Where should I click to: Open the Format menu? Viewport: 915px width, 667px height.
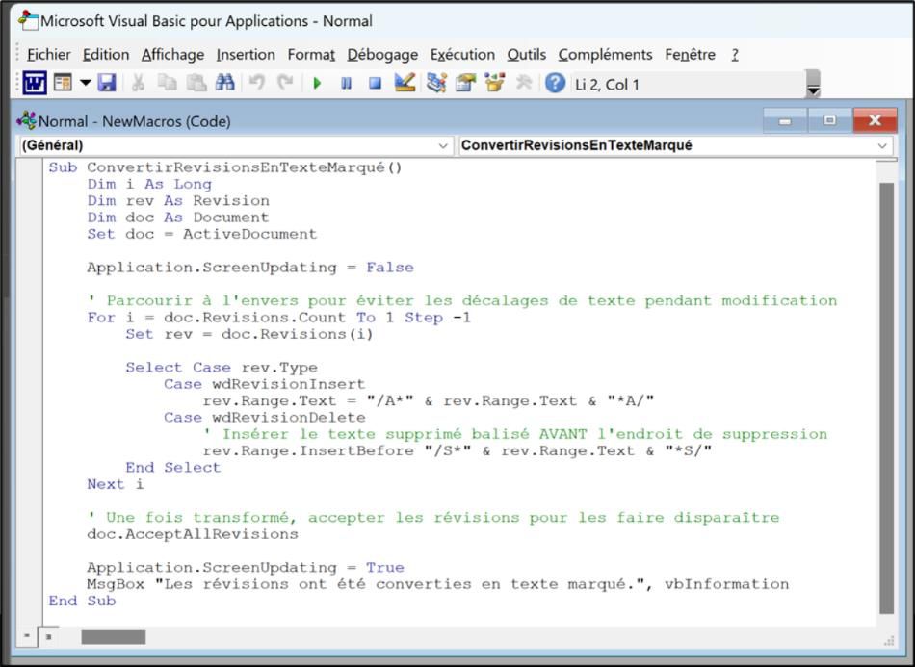point(311,55)
